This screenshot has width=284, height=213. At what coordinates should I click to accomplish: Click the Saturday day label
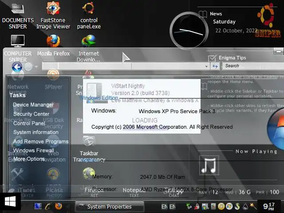224,22
